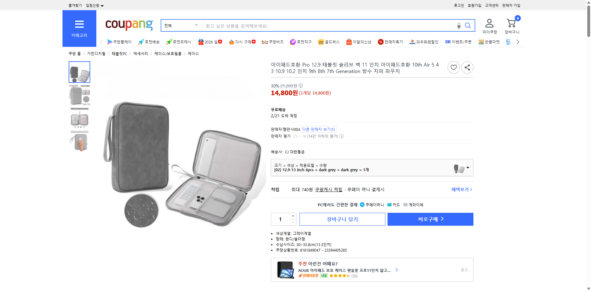The image size is (591, 291).
Task: Select the first product thumbnail image
Action: (x=79, y=72)
